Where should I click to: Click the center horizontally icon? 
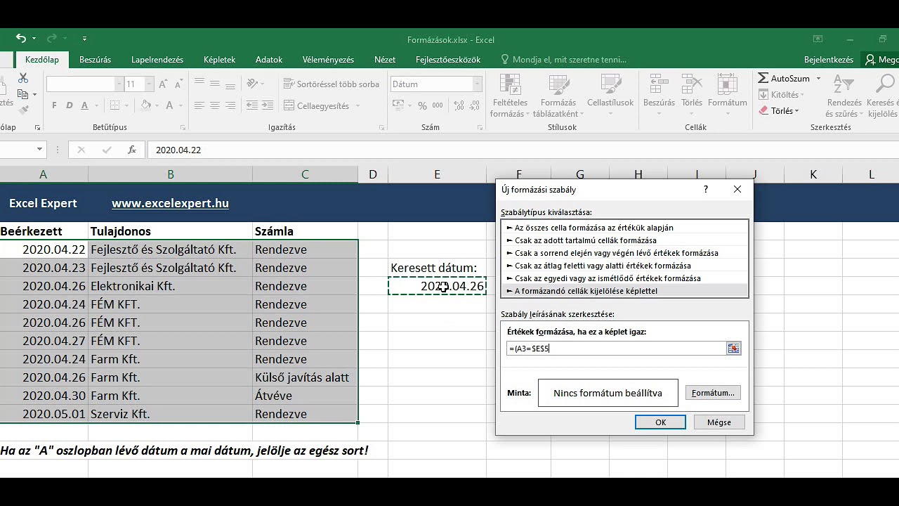215,106
